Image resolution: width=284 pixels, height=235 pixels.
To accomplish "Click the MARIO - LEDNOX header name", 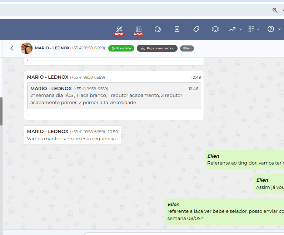I will tap(52, 48).
